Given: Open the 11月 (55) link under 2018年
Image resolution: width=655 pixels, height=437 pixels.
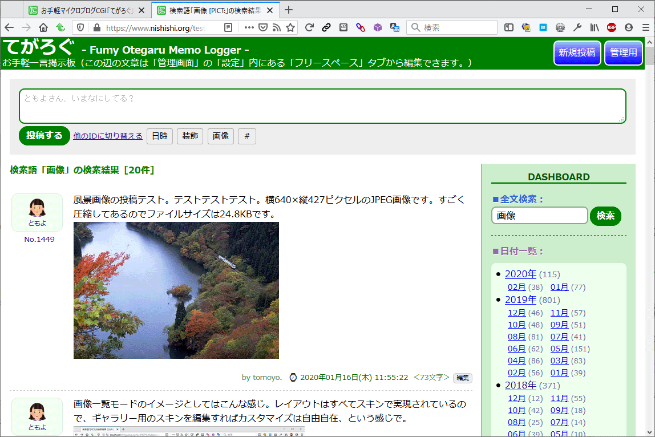Looking at the screenshot, I should (559, 398).
